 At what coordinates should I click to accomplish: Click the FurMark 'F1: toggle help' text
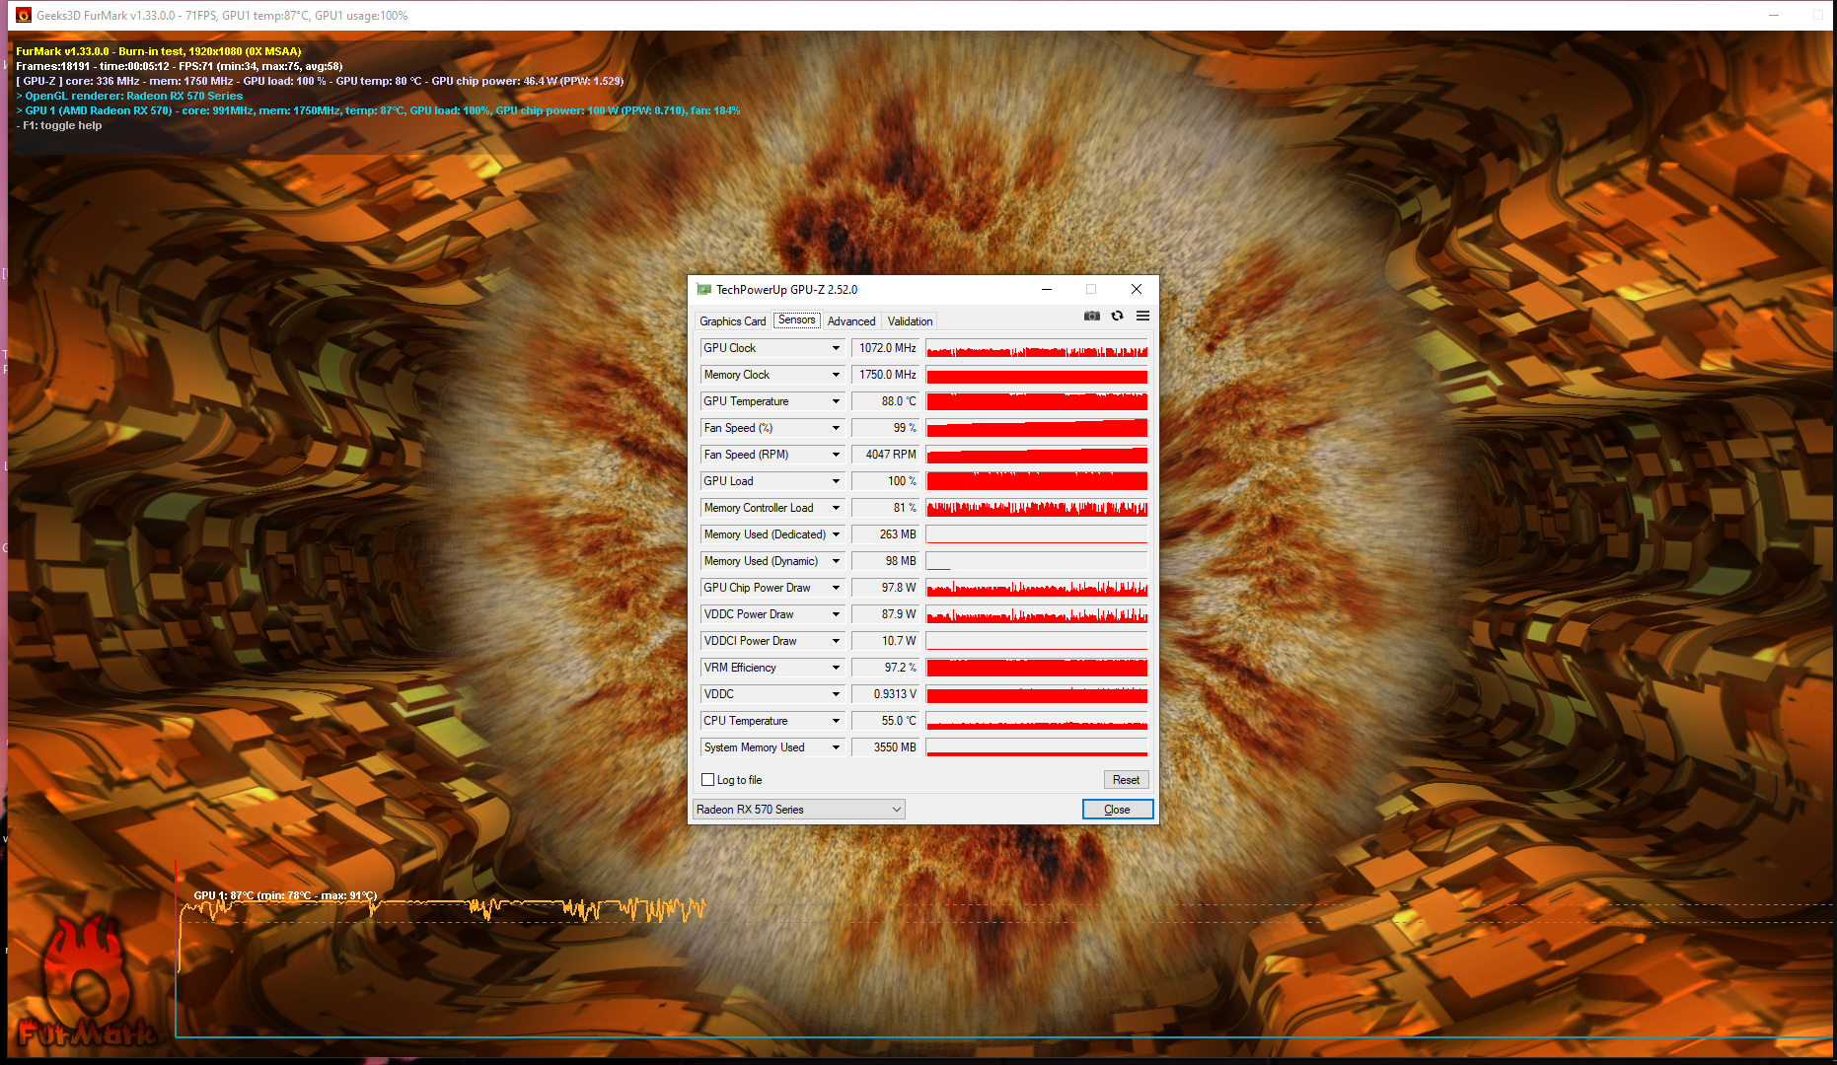(59, 125)
